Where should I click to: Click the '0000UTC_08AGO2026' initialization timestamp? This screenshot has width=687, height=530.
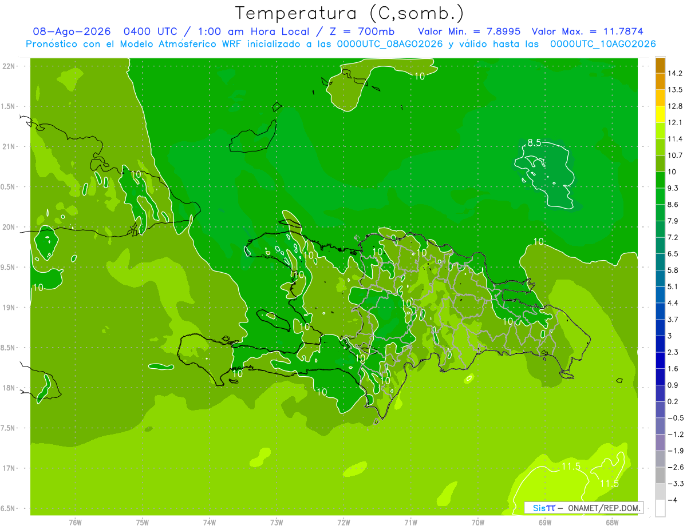point(390,44)
